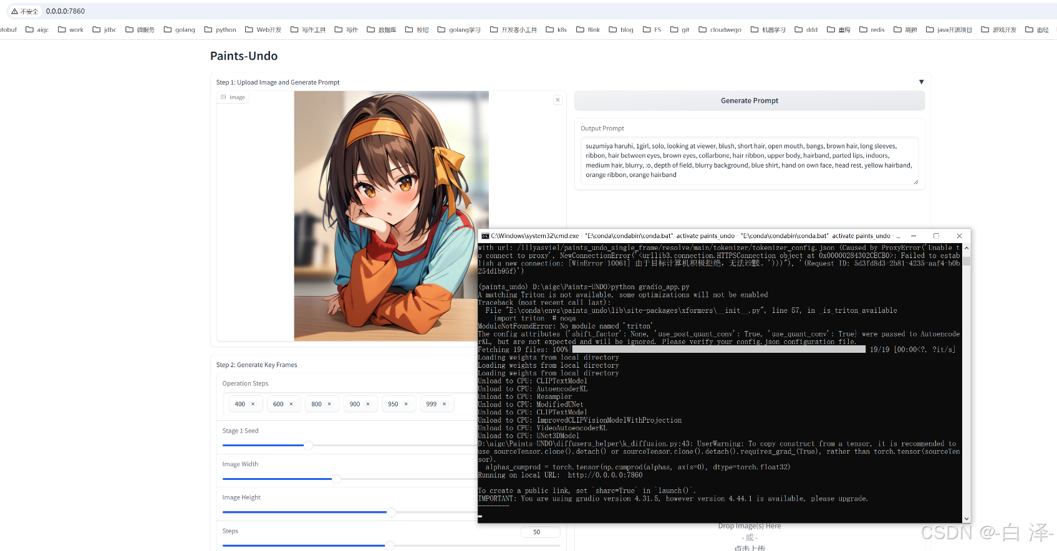The image size is (1057, 551).
Task: Click the Paints-Undo page heading
Action: click(x=244, y=56)
